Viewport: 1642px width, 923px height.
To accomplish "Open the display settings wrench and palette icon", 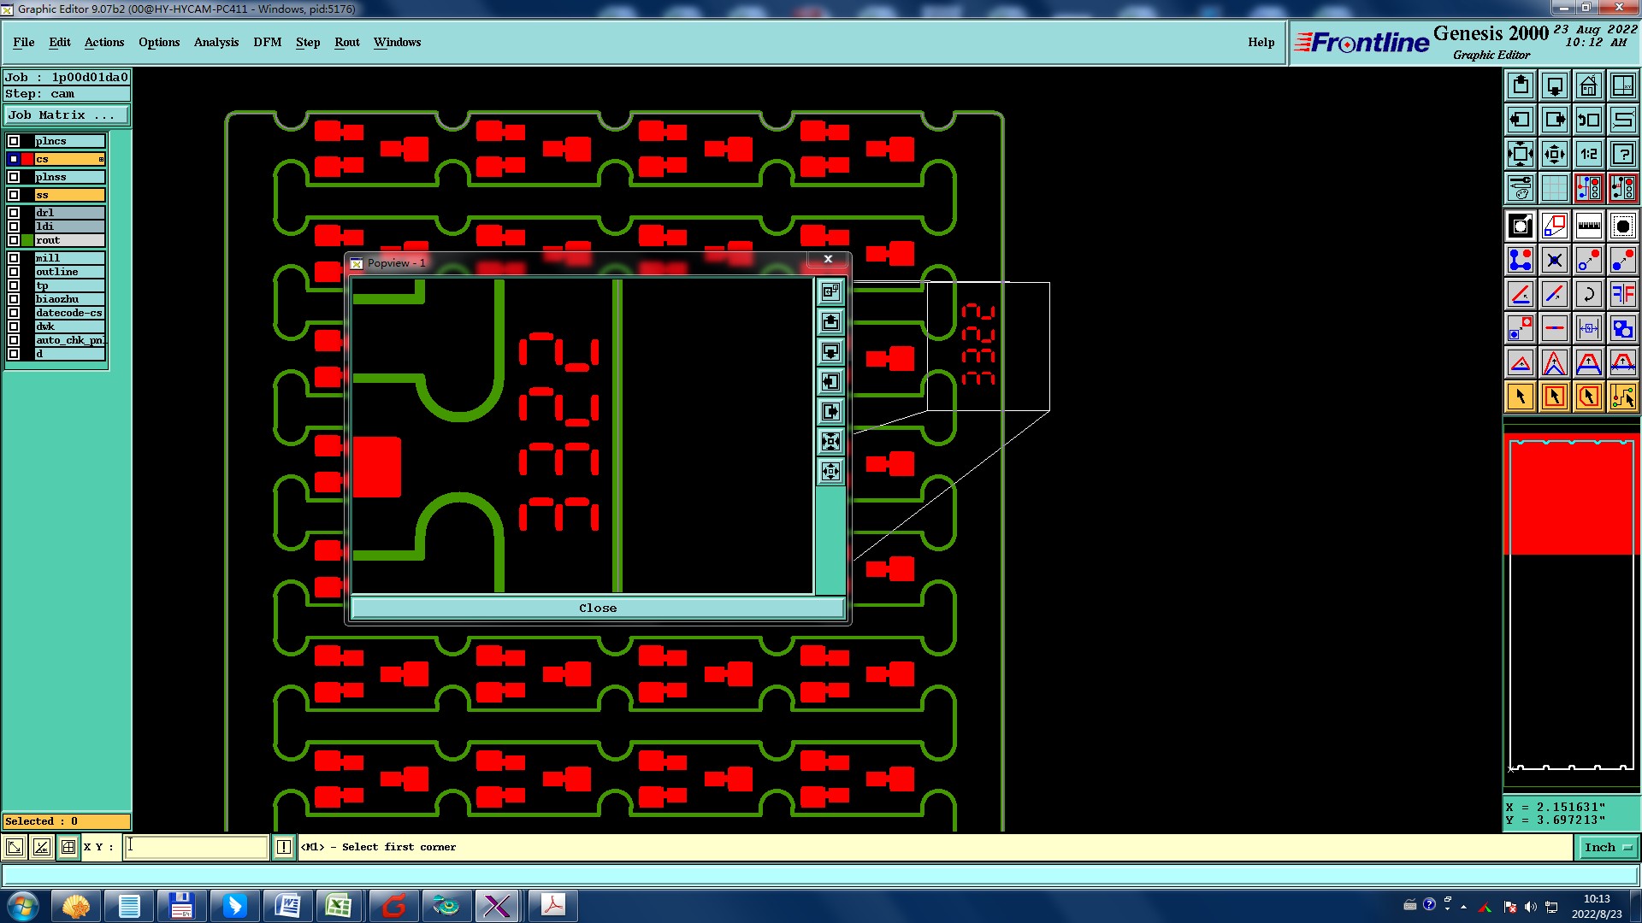I will point(1521,188).
